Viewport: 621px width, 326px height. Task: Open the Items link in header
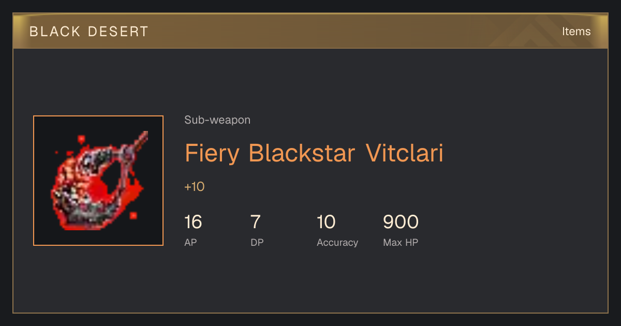[x=576, y=31]
